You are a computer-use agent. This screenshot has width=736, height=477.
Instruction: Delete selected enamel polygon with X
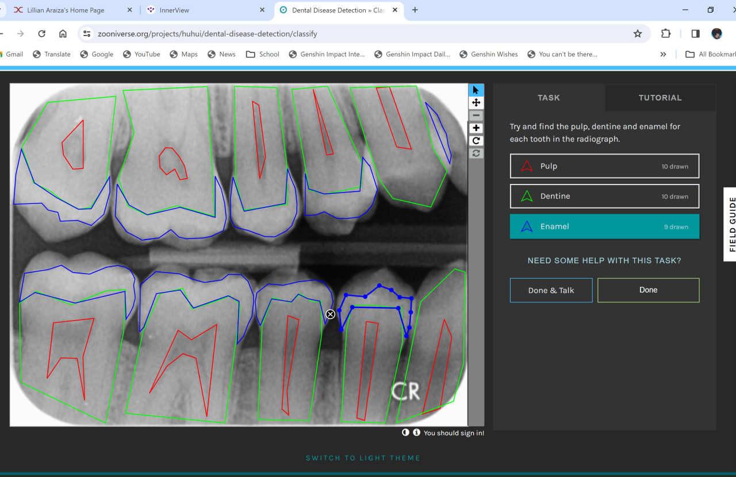tap(331, 314)
